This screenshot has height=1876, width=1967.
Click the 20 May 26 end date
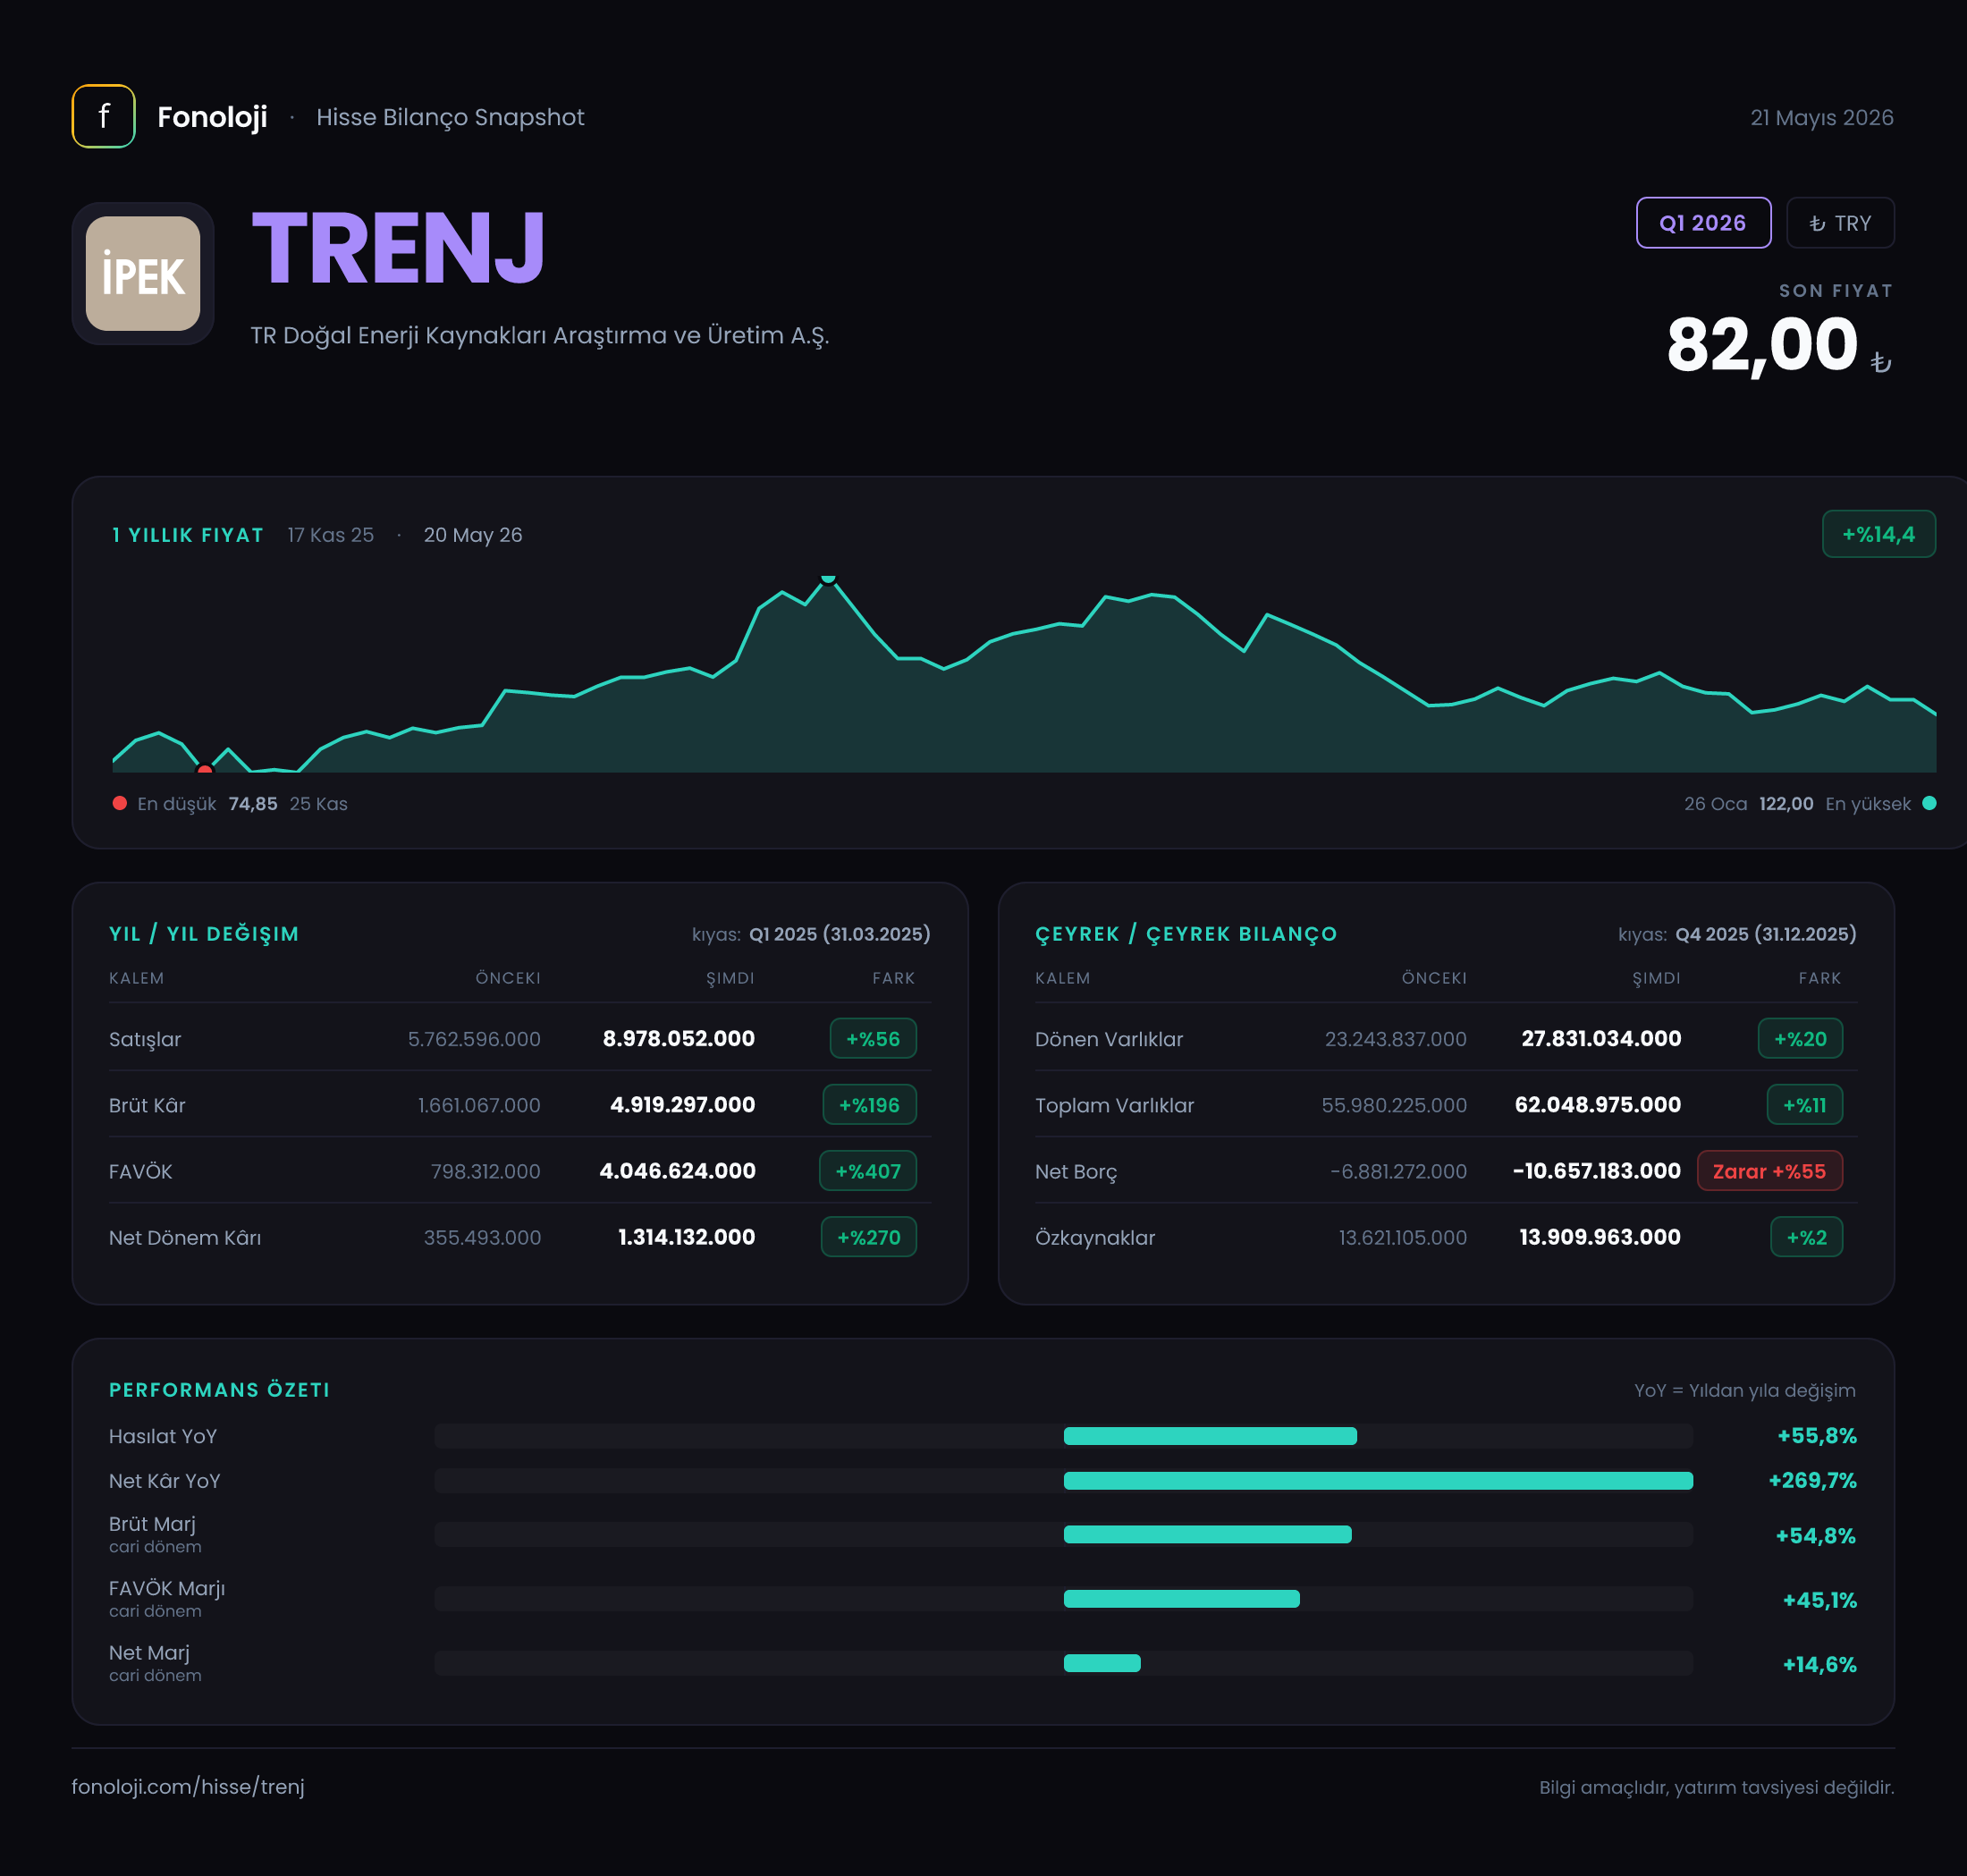coord(473,535)
